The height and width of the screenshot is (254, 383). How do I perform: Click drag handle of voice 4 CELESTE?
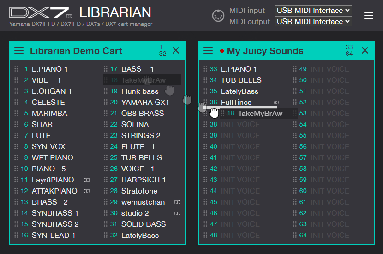(x=16, y=102)
